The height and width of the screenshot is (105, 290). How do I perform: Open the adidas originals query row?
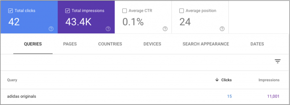click(x=145, y=96)
